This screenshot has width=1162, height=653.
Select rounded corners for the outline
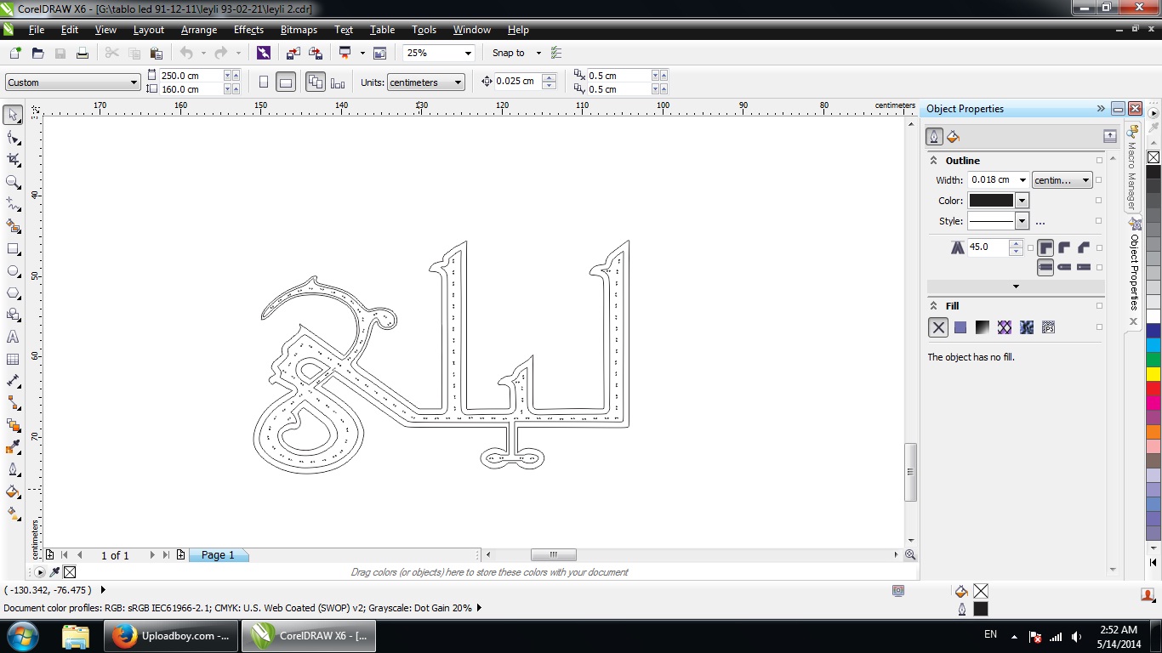pos(1064,248)
